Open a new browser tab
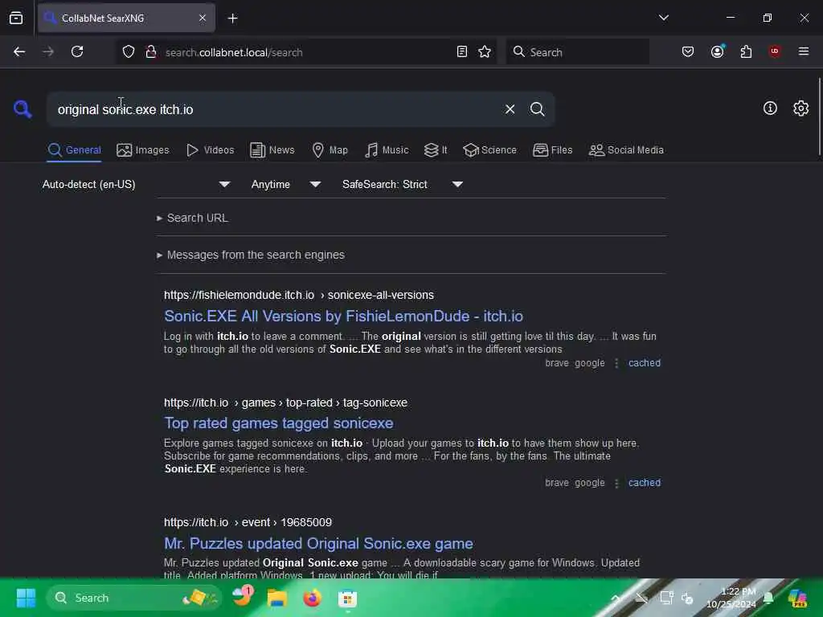This screenshot has width=823, height=617. pos(232,18)
